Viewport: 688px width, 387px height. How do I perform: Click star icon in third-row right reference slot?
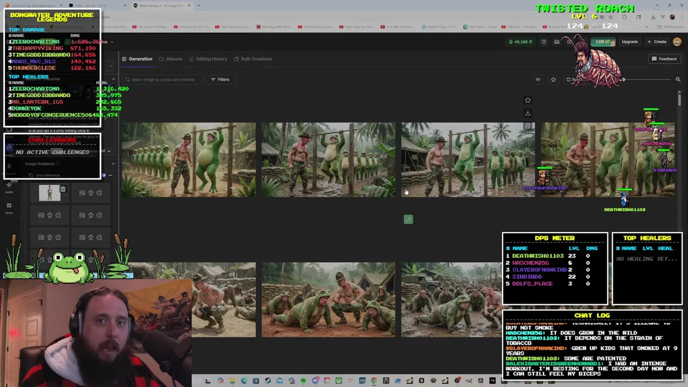click(91, 237)
